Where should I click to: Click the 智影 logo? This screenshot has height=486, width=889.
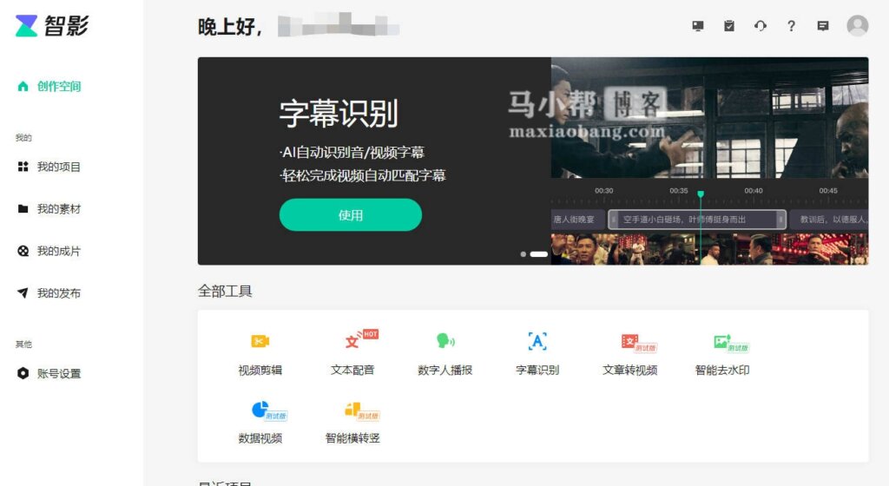point(51,25)
